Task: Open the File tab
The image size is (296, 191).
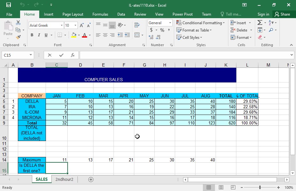Action: coord(9,14)
